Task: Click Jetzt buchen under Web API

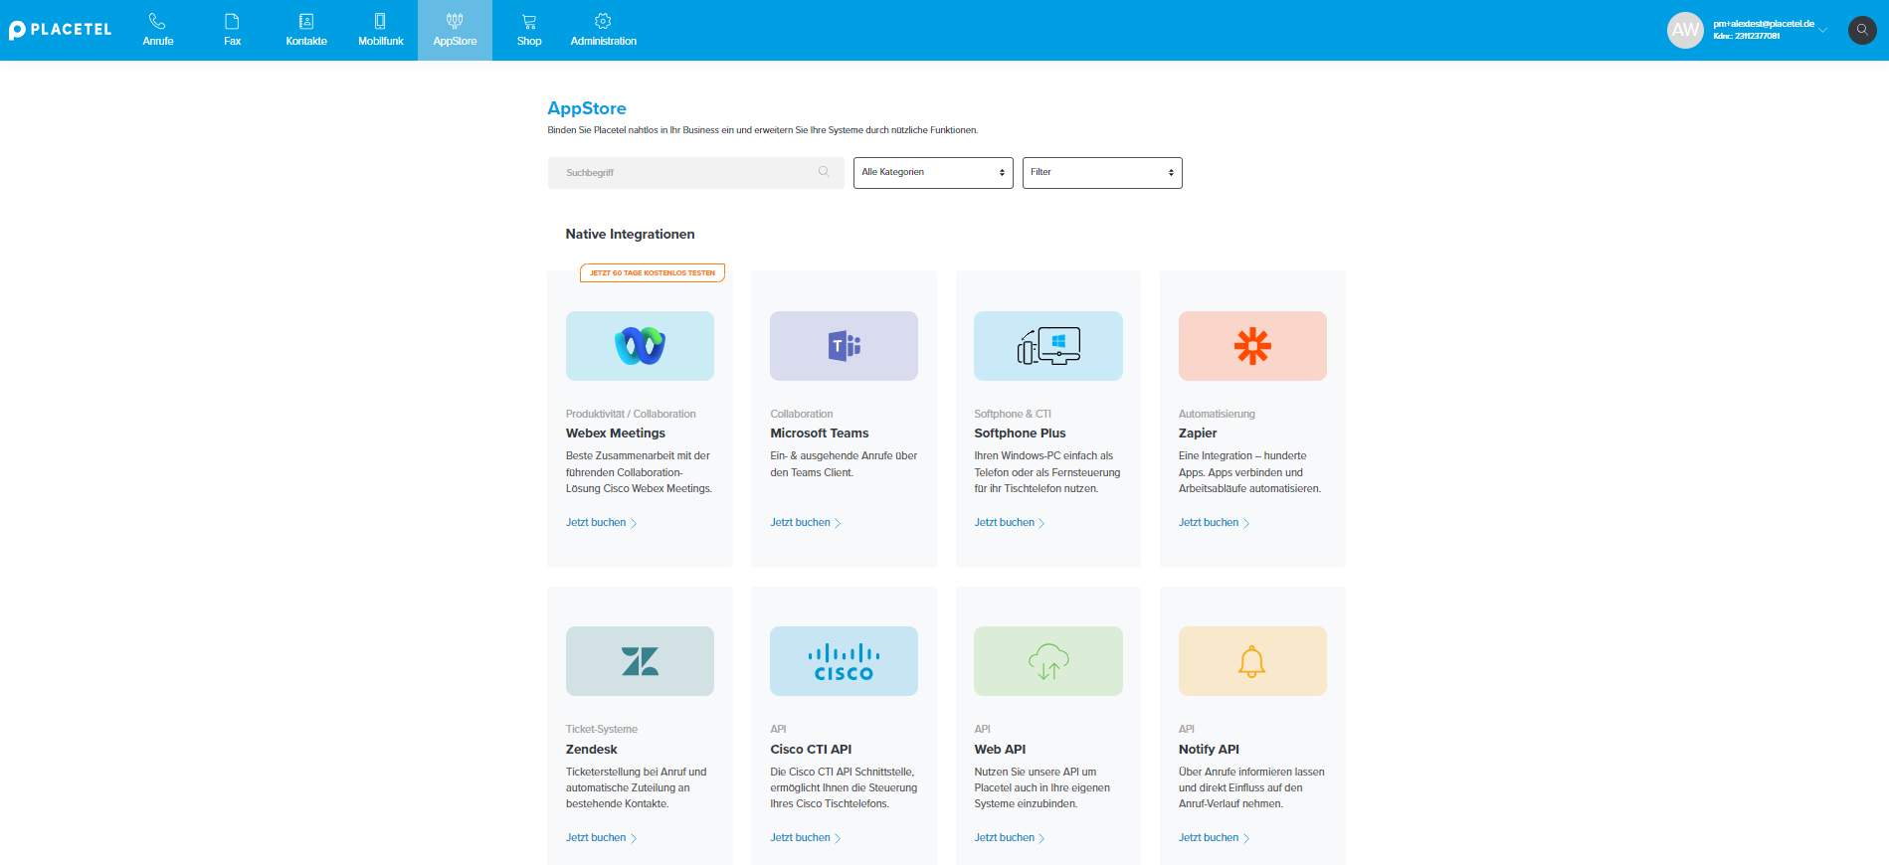Action: (1010, 838)
